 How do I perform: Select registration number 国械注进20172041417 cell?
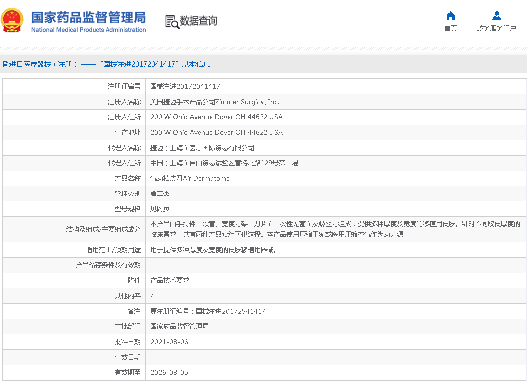185,86
